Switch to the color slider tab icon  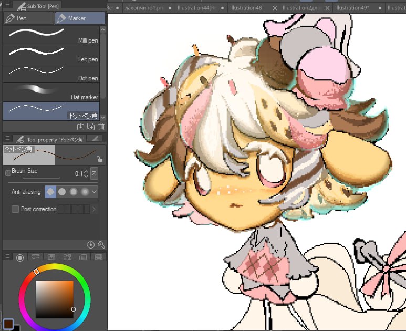pos(36,257)
